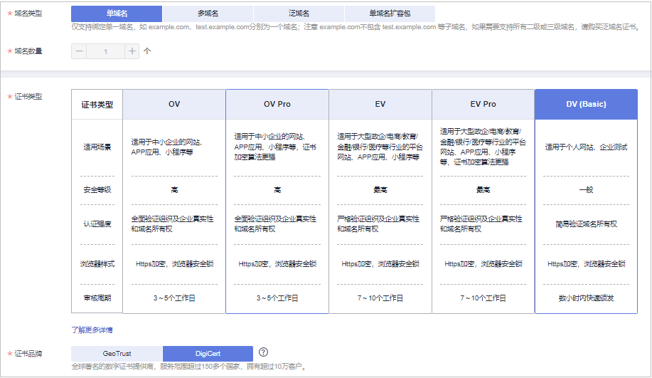Click EV Pro column 最高 security level

(483, 190)
